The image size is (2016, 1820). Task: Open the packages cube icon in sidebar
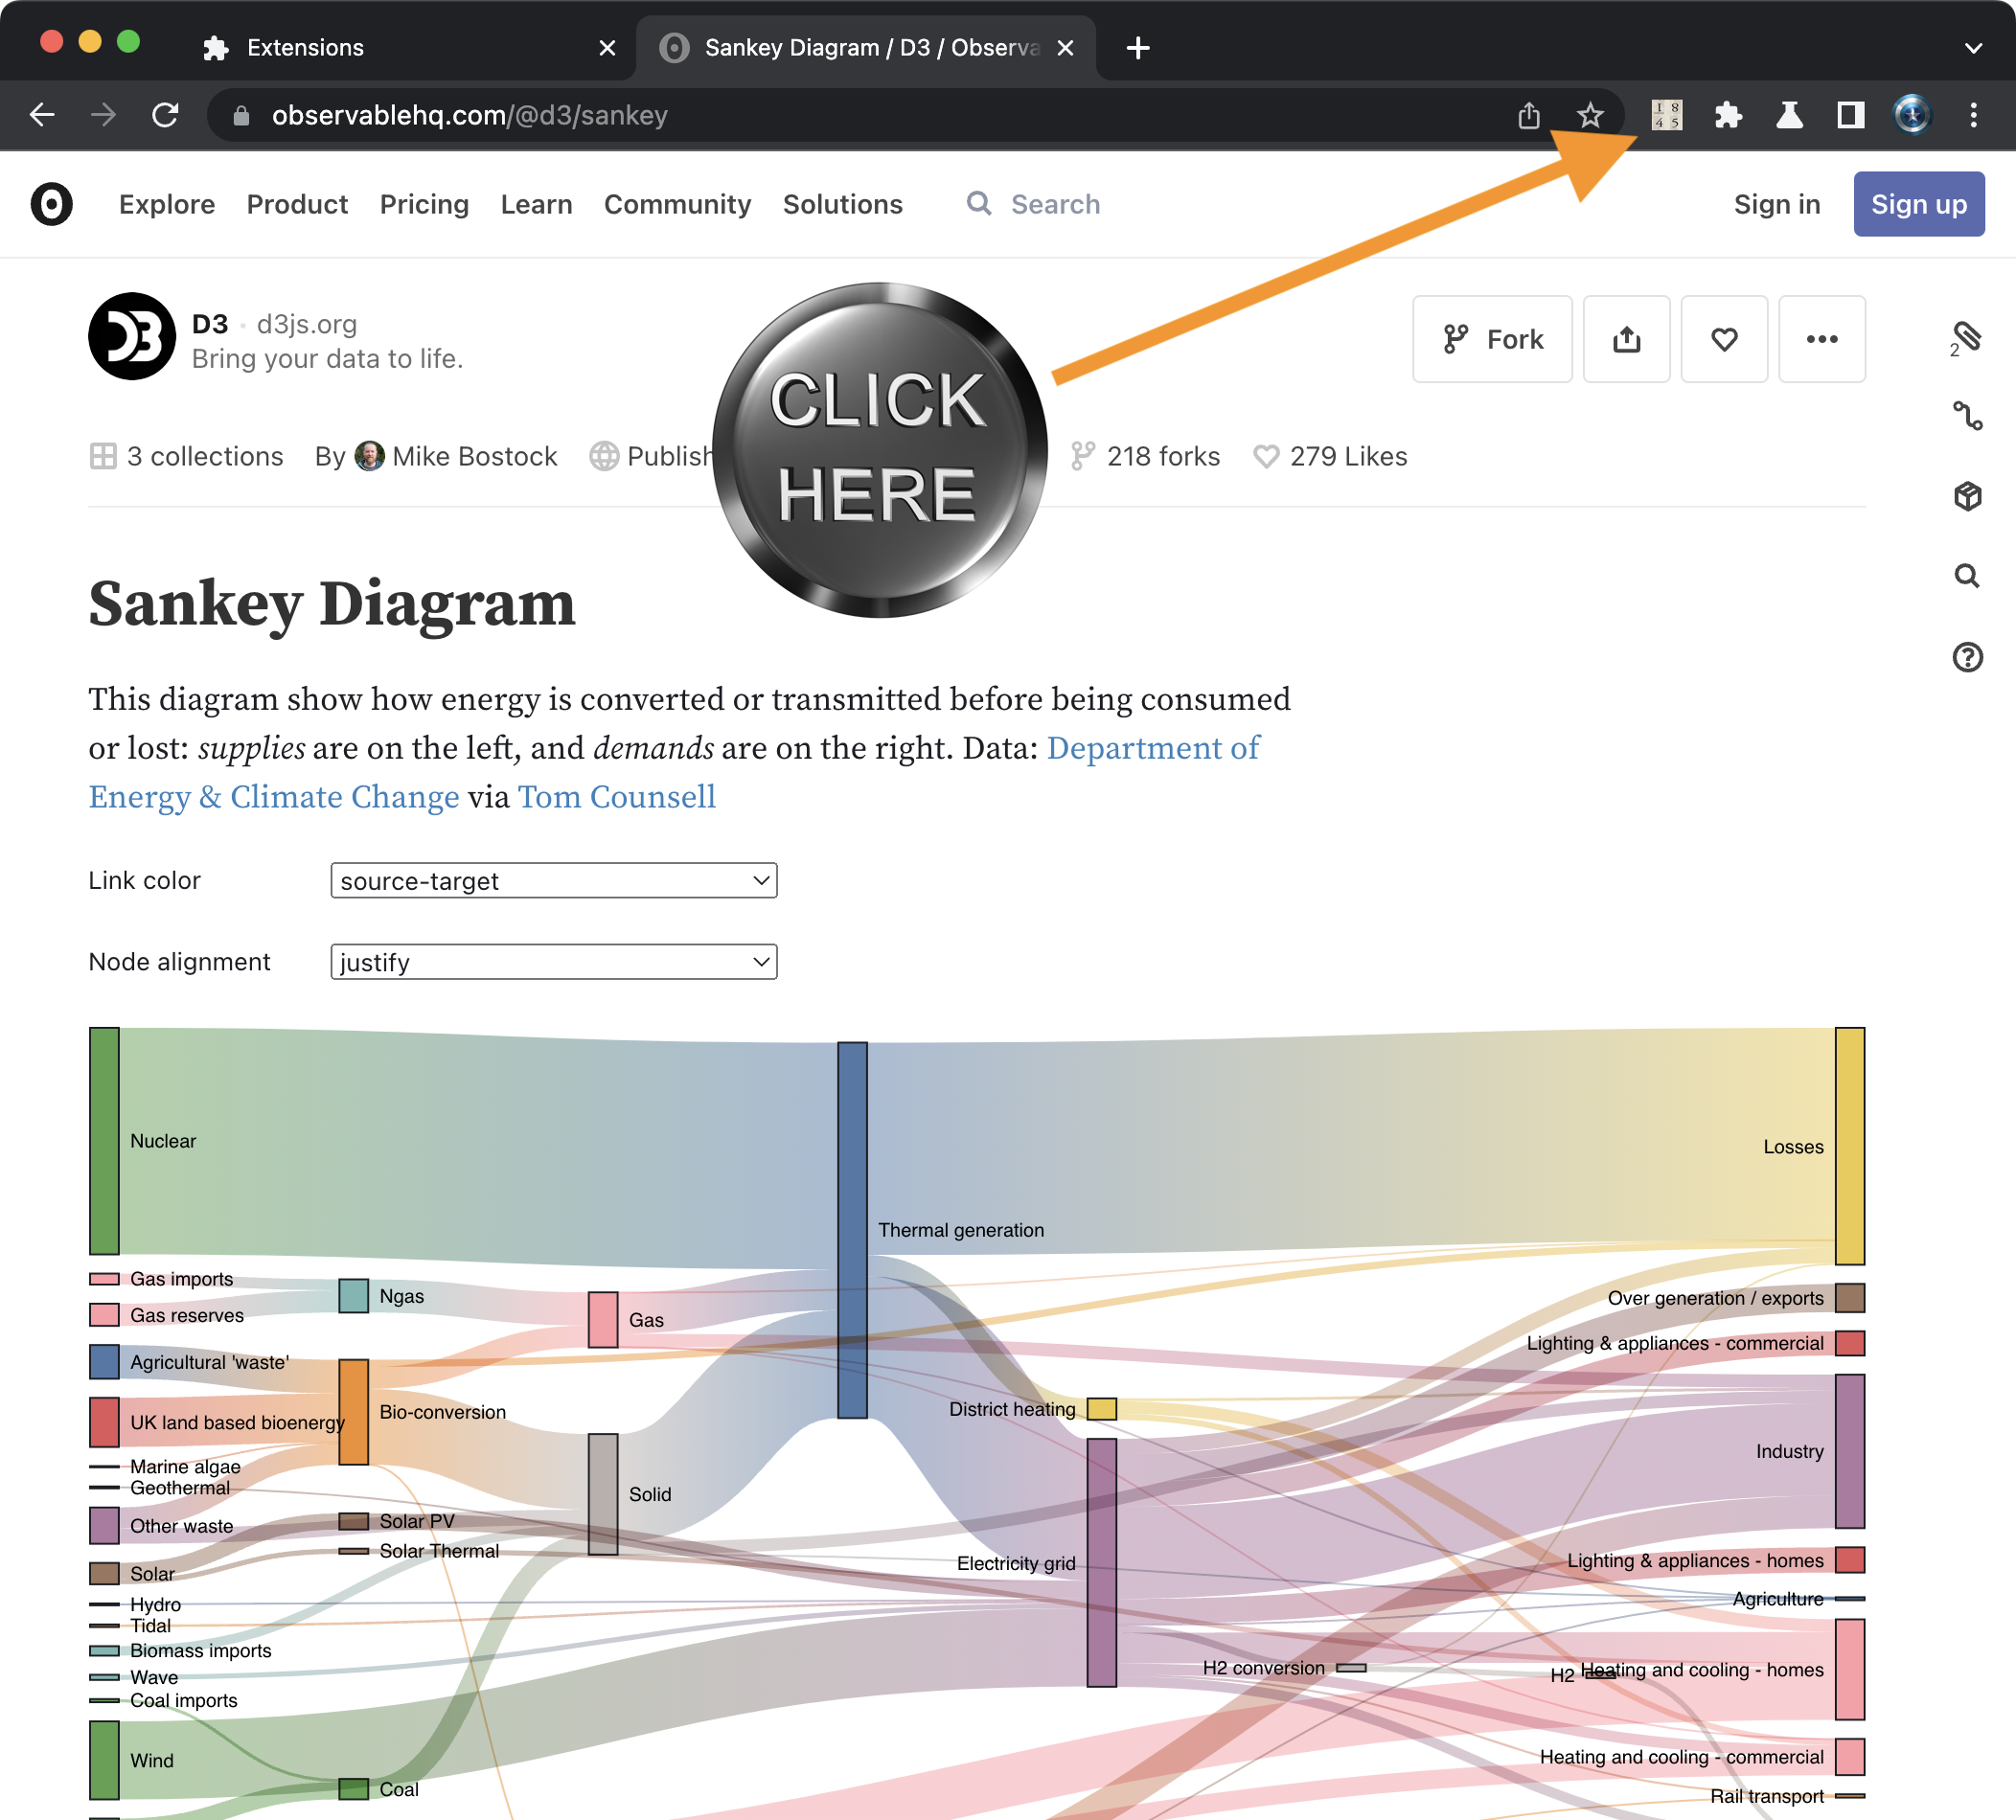1967,496
